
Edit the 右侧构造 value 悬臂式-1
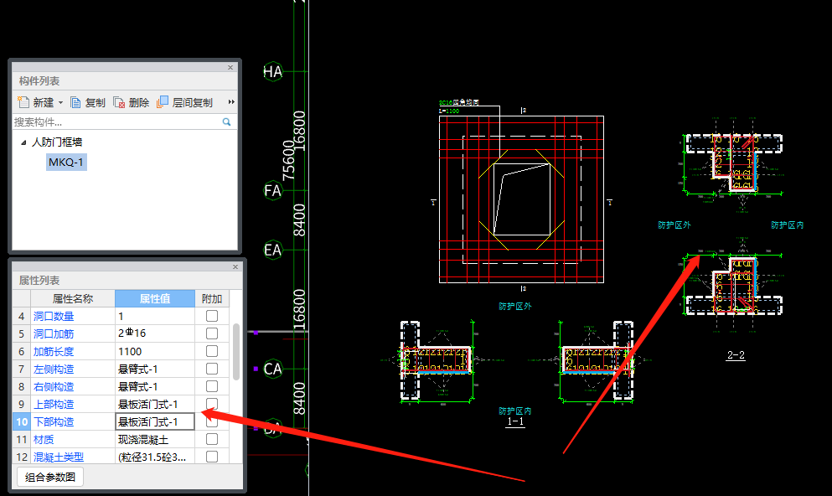[x=155, y=386]
